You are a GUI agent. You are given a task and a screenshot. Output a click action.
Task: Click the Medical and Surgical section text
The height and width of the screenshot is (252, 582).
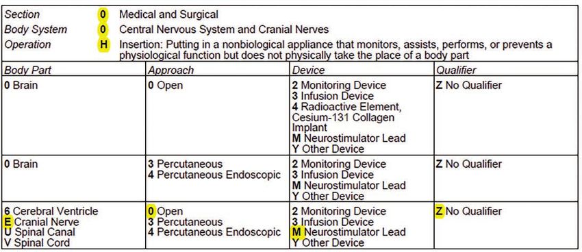point(169,14)
